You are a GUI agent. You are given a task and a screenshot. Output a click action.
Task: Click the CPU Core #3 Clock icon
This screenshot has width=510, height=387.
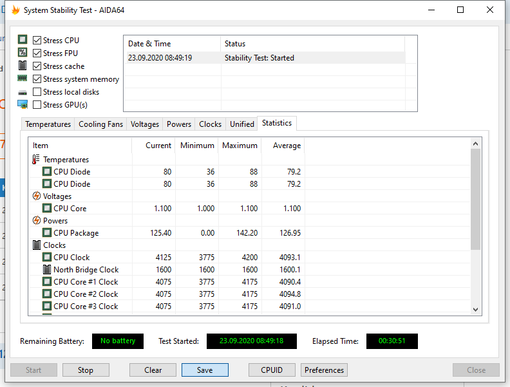47,307
